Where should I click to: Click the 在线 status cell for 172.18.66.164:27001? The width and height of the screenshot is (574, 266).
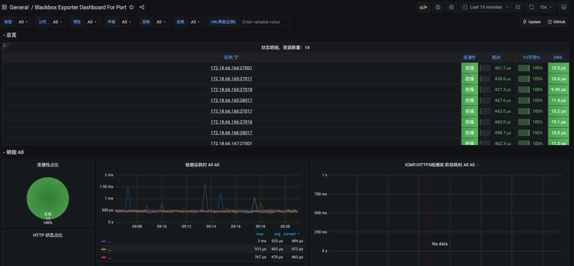[x=470, y=68]
